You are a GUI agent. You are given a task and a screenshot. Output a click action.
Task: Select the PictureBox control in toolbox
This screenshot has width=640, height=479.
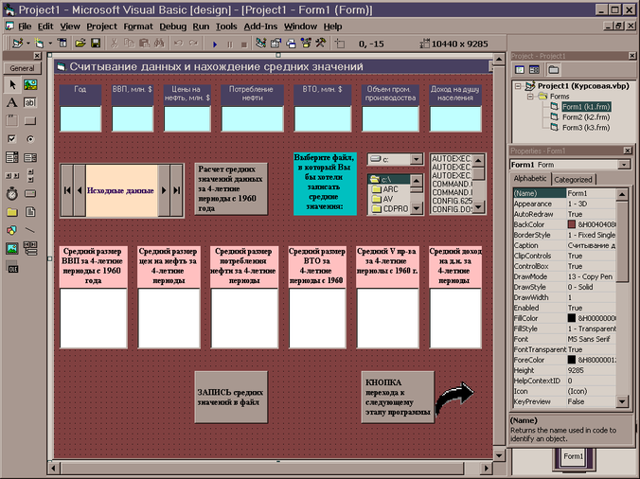coord(30,84)
